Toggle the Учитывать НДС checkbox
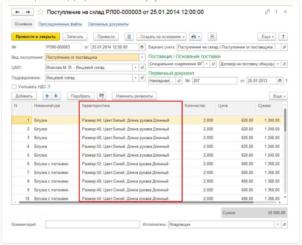 tap(14, 87)
